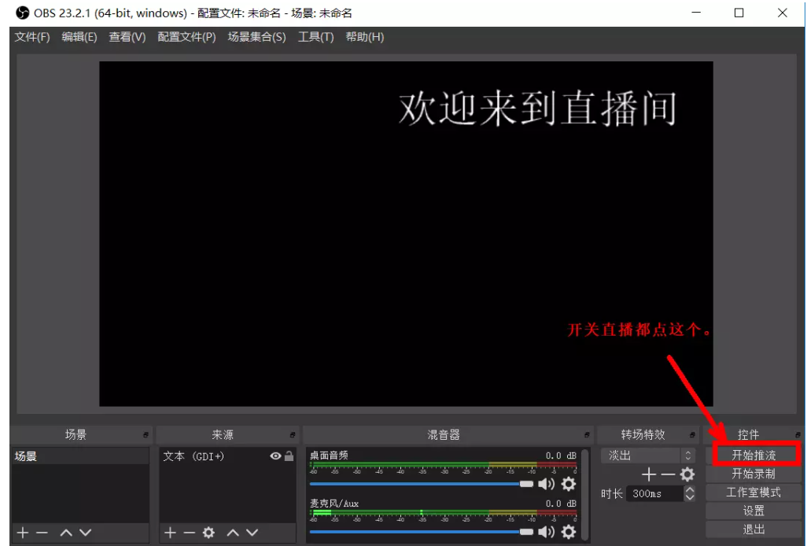
Task: Mute 麦克风/Aux speaker icon
Action: (546, 532)
